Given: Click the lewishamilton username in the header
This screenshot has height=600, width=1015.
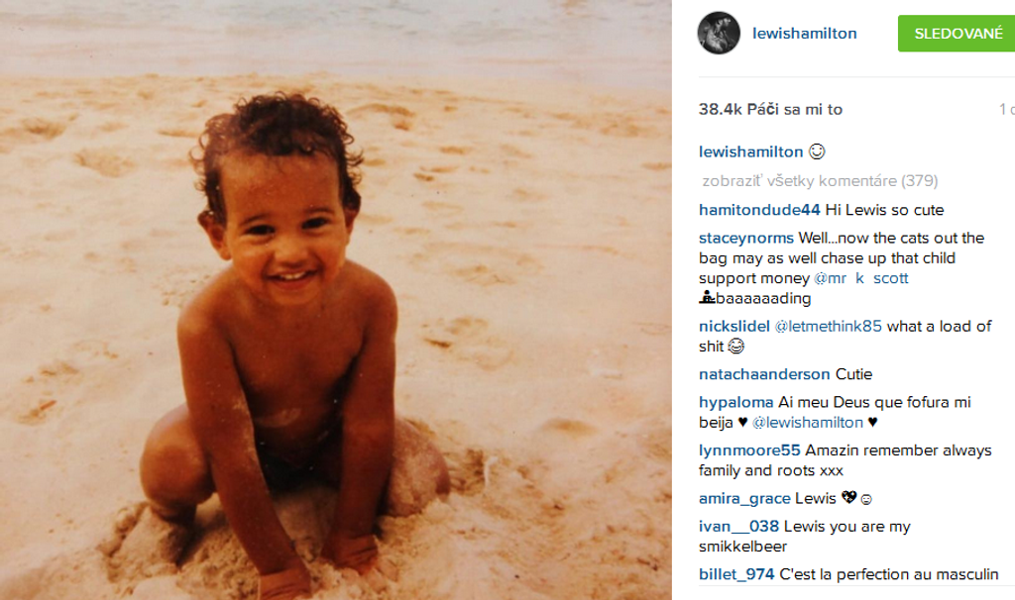Looking at the screenshot, I should [x=805, y=34].
